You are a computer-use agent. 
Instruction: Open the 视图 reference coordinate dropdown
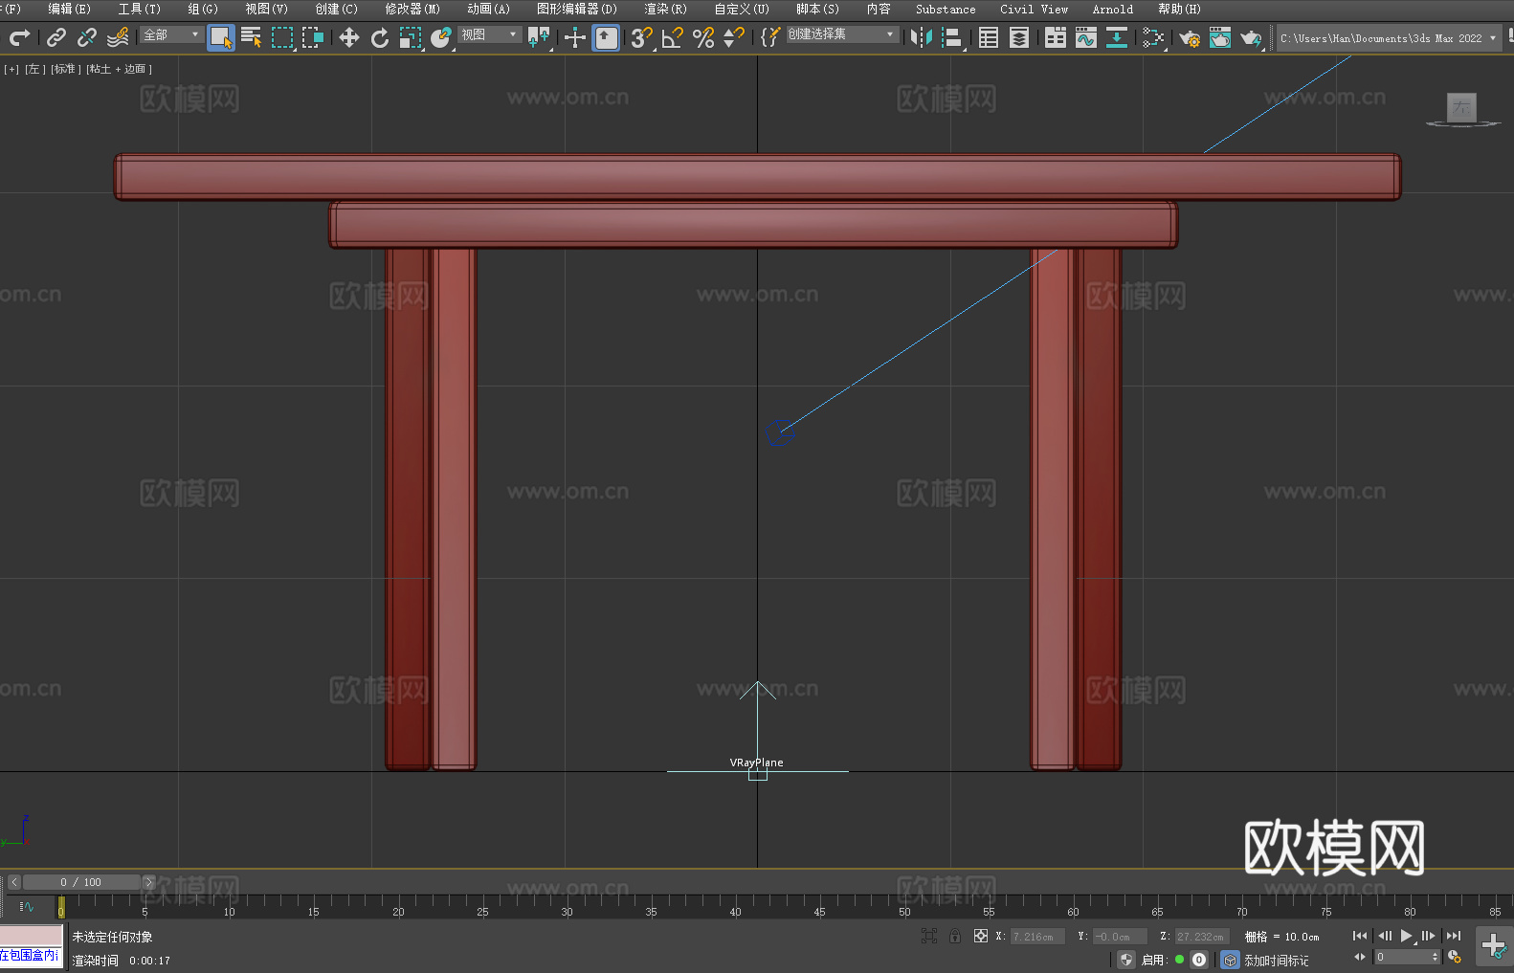pos(489,34)
